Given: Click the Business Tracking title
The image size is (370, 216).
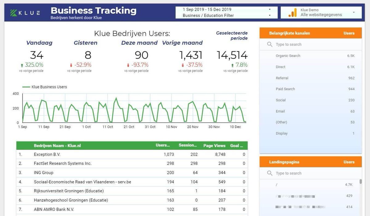Looking at the screenshot, I should (93, 10).
